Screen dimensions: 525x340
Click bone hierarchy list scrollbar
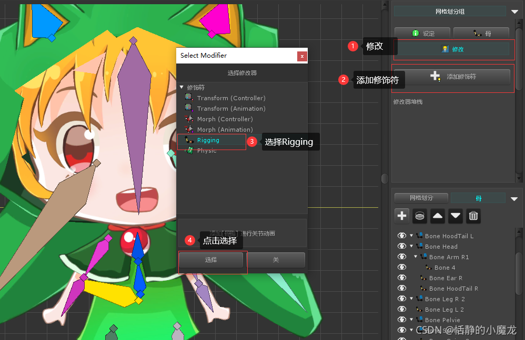519,273
